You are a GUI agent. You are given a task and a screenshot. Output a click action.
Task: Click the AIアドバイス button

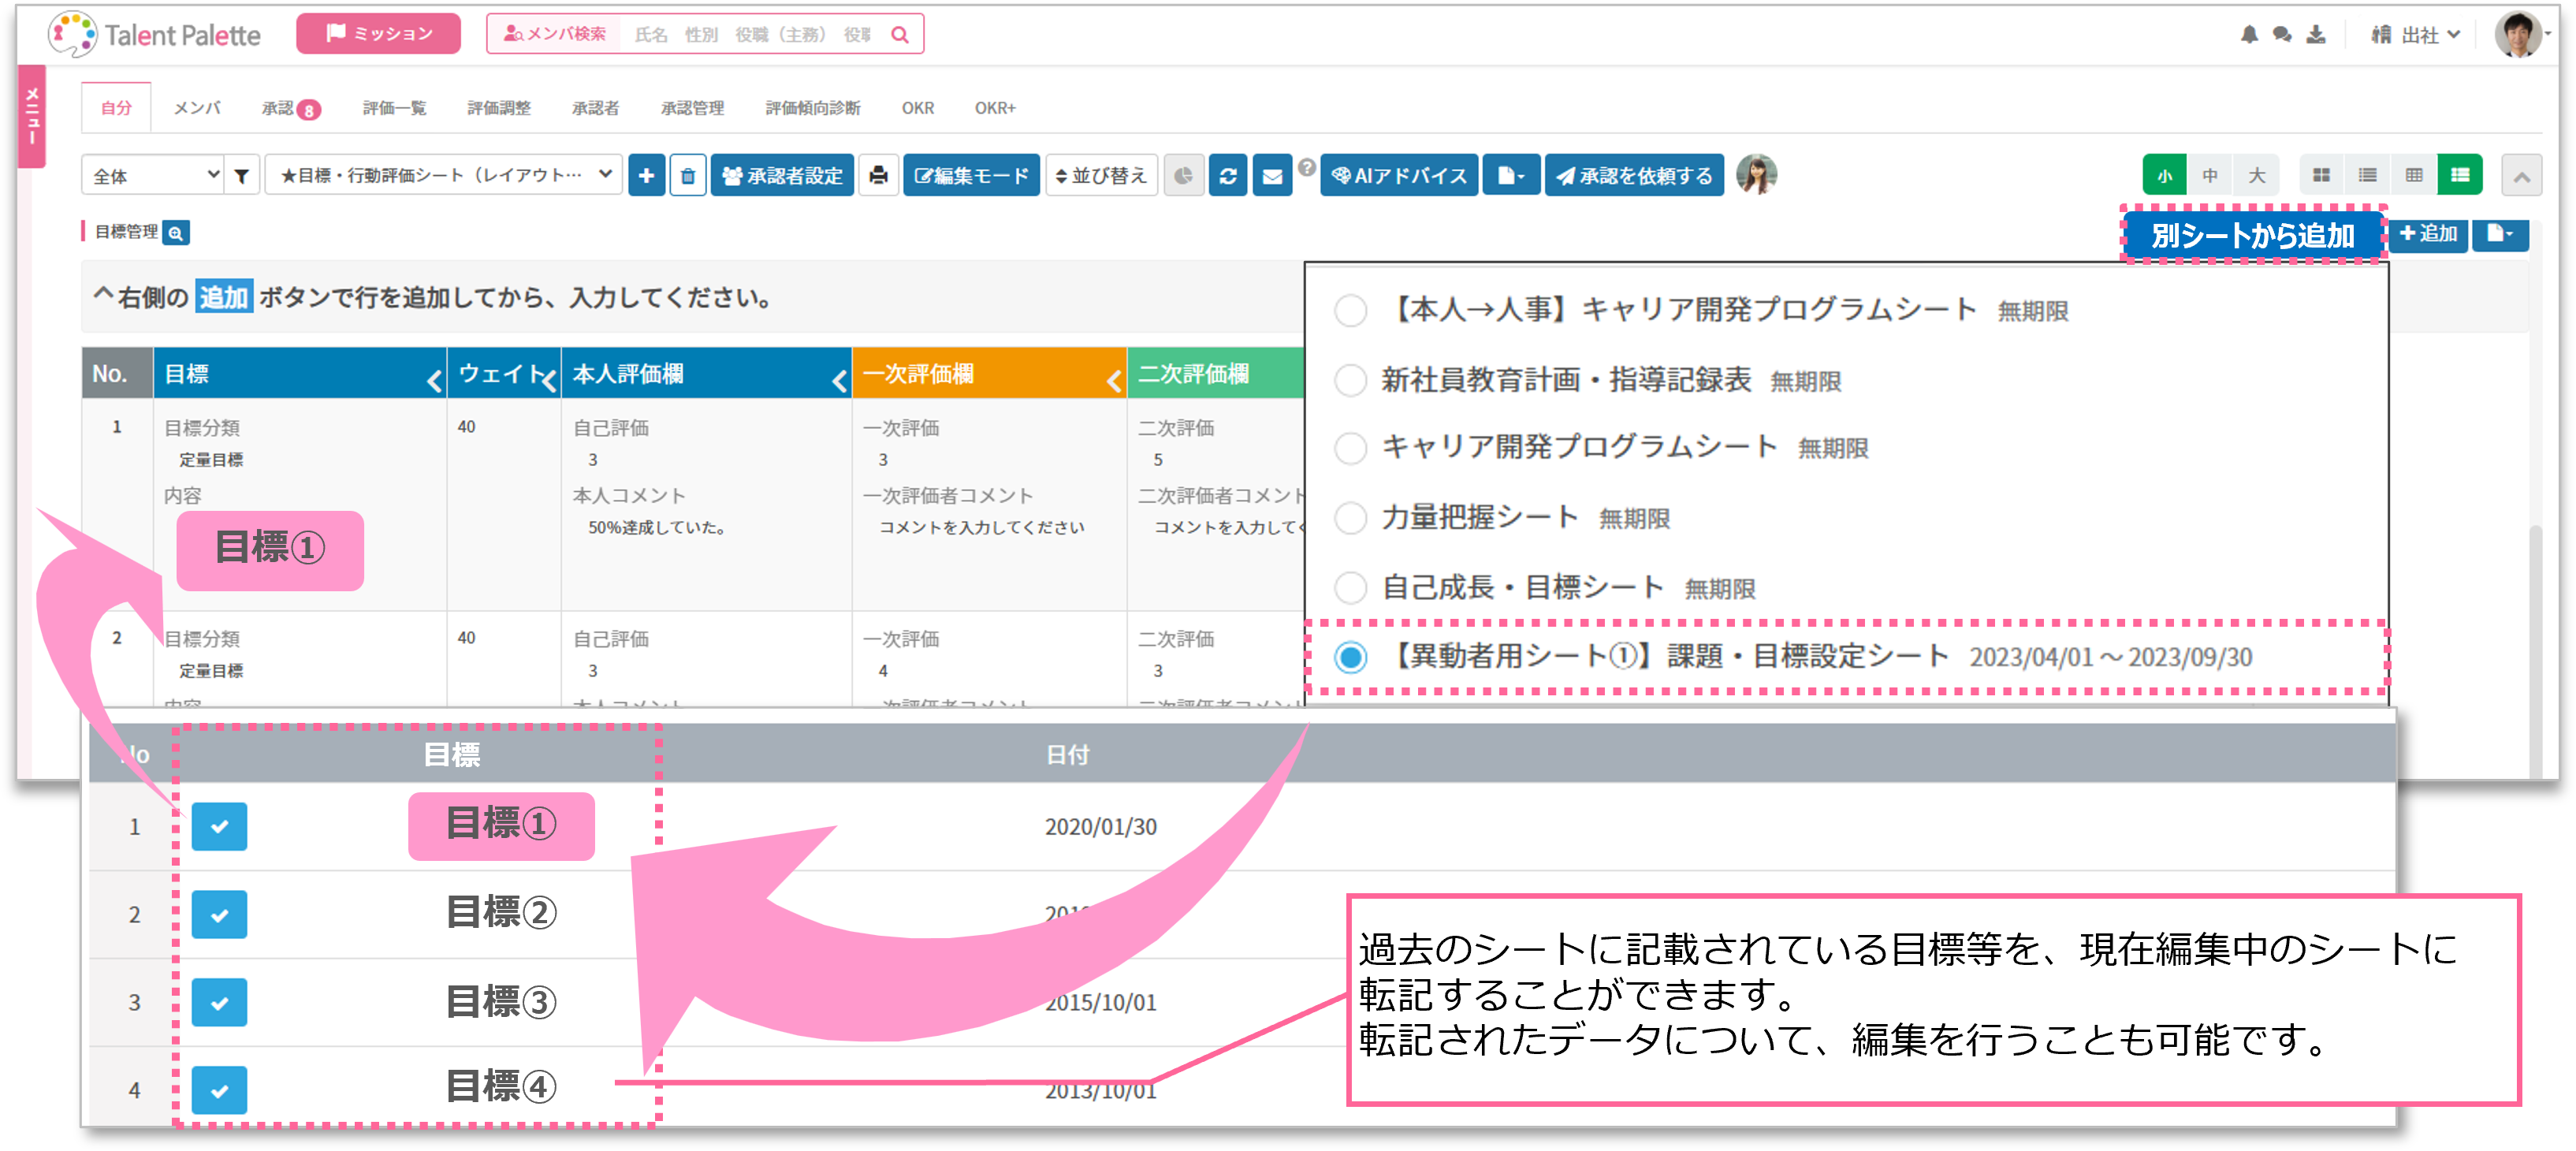point(1398,176)
